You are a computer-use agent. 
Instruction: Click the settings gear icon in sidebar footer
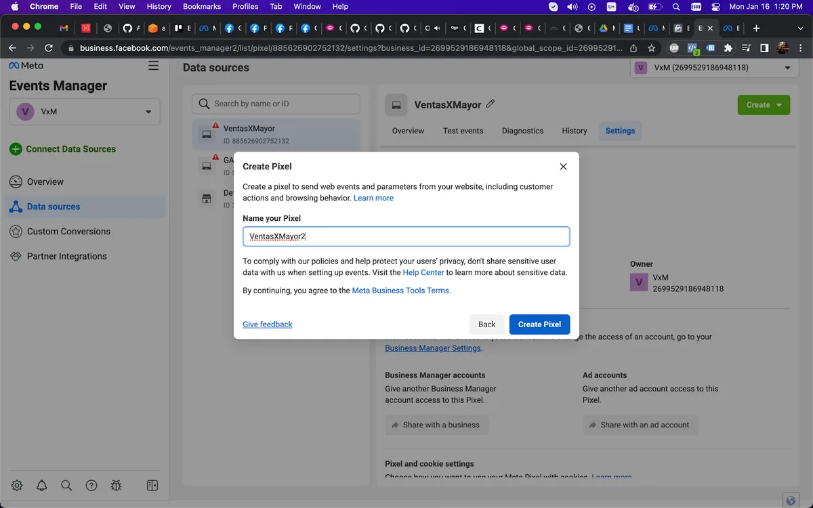(x=17, y=485)
